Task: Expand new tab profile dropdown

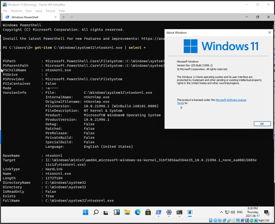Action: click(71, 17)
